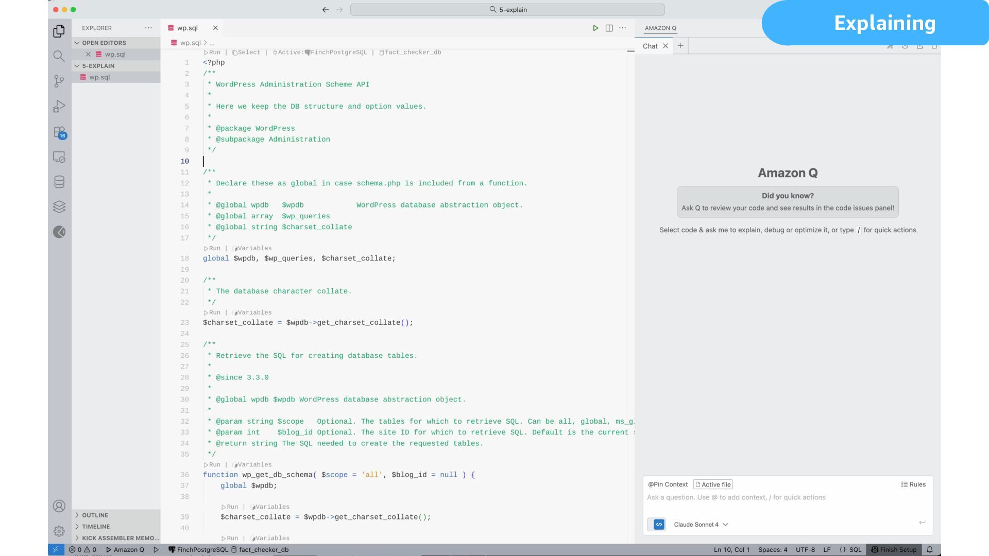989x556 pixels.
Task: Split the editor to the right
Action: (609, 28)
